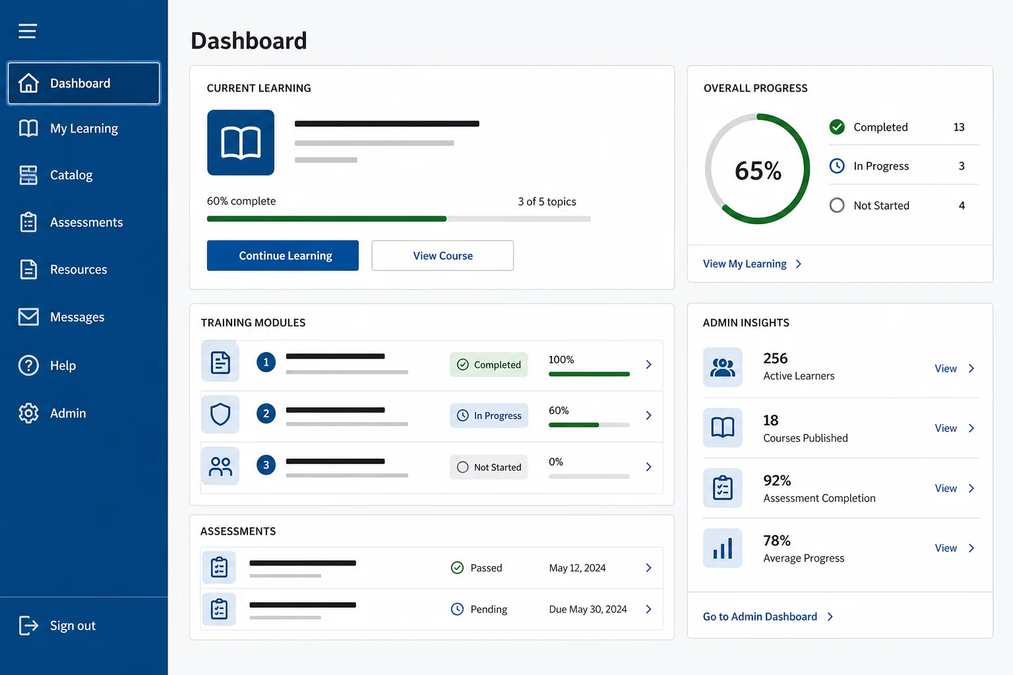The width and height of the screenshot is (1013, 675).
Task: Click the In Progress clock icon in Overall Progress
Action: [x=837, y=166]
